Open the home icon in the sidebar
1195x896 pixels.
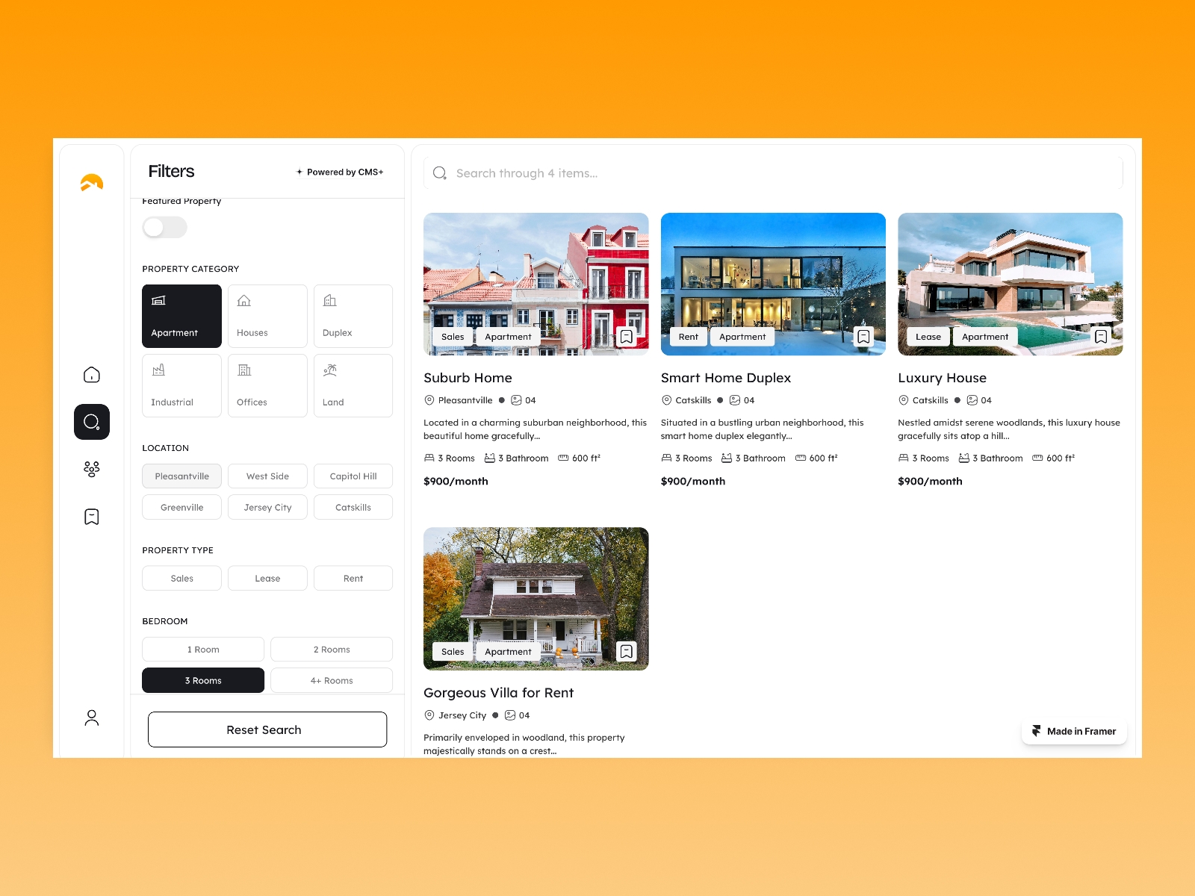[91, 374]
